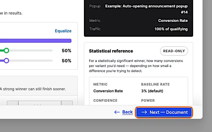Click the Traffic label in dark card
Viewport: 212px width, 132px height.
coord(95,29)
